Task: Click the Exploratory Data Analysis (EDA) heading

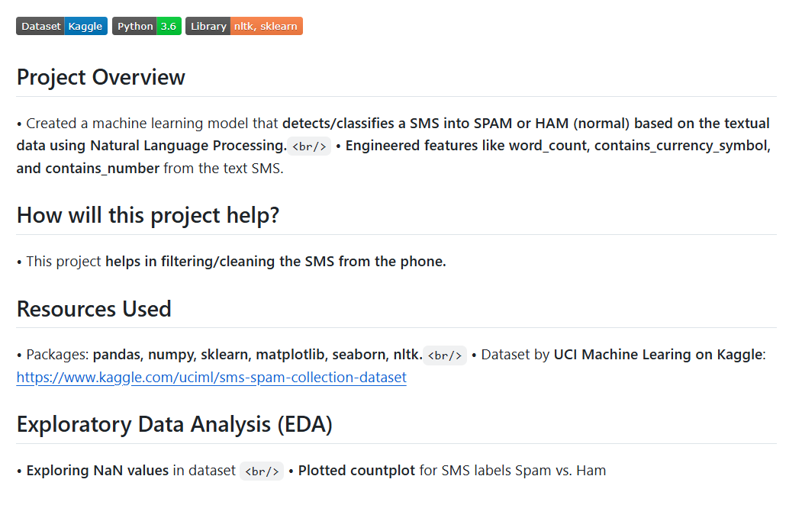Action: (x=175, y=424)
